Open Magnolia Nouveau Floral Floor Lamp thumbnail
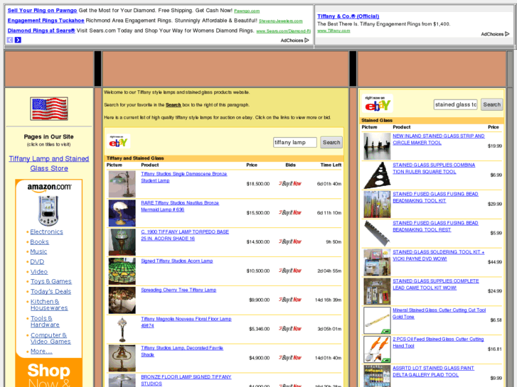The width and height of the screenshot is (517, 387). point(122,329)
